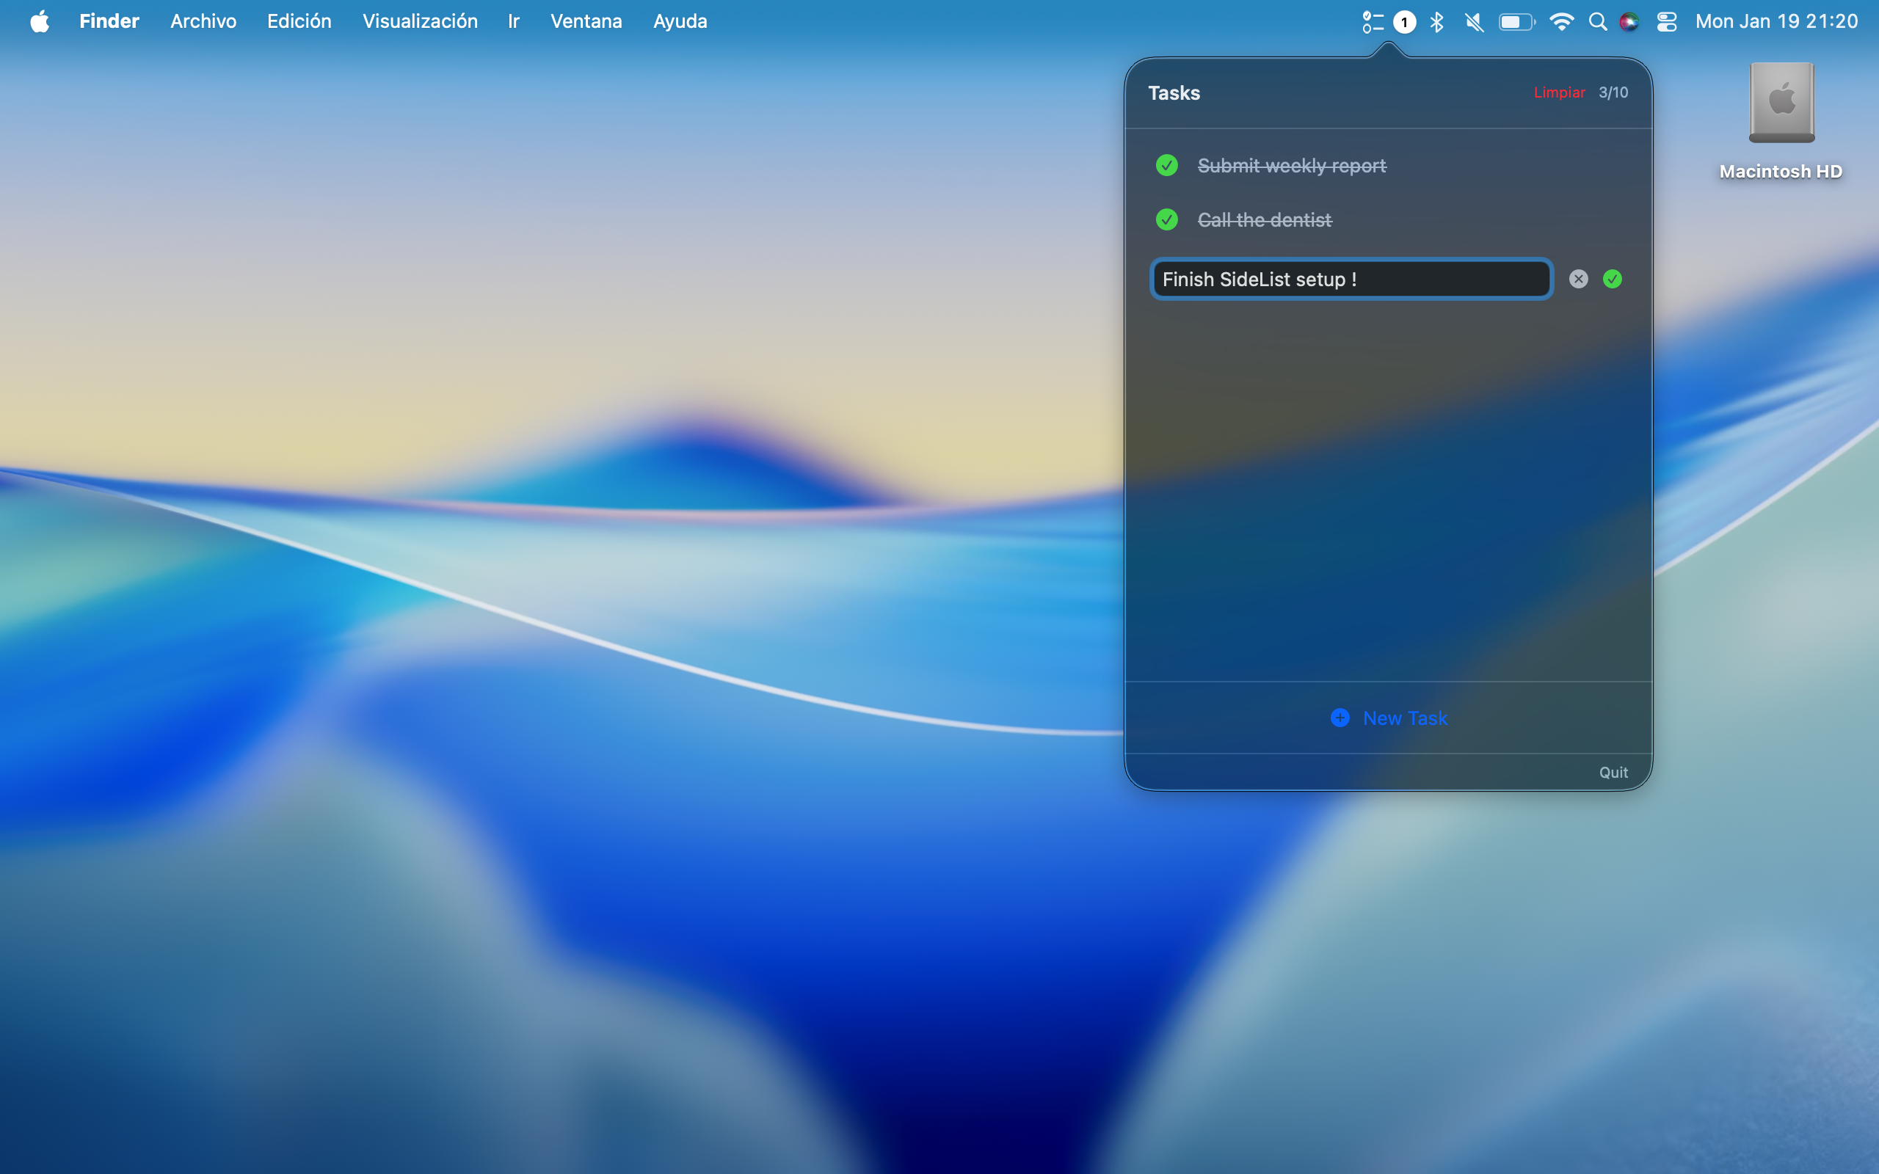Click the New Task button
This screenshot has height=1174, width=1879.
(1389, 718)
